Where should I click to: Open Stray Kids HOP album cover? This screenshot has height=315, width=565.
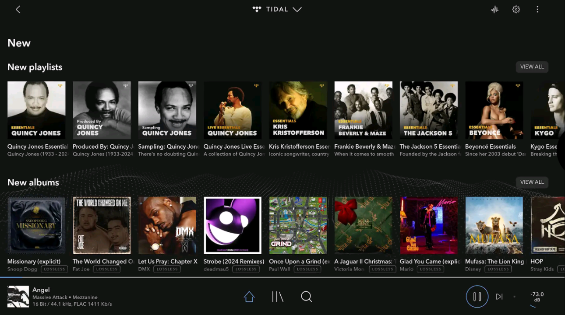[x=547, y=225]
